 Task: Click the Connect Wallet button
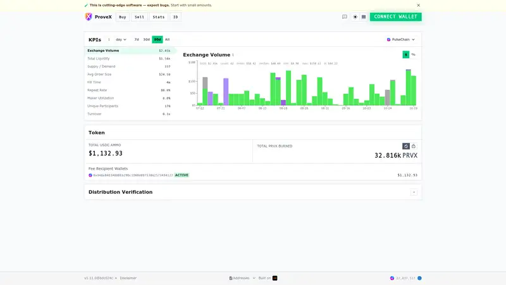coord(396,17)
